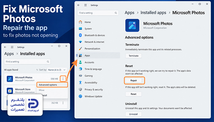Select the Apps icon in sidebar
The image size is (214, 122).
click(80, 56)
